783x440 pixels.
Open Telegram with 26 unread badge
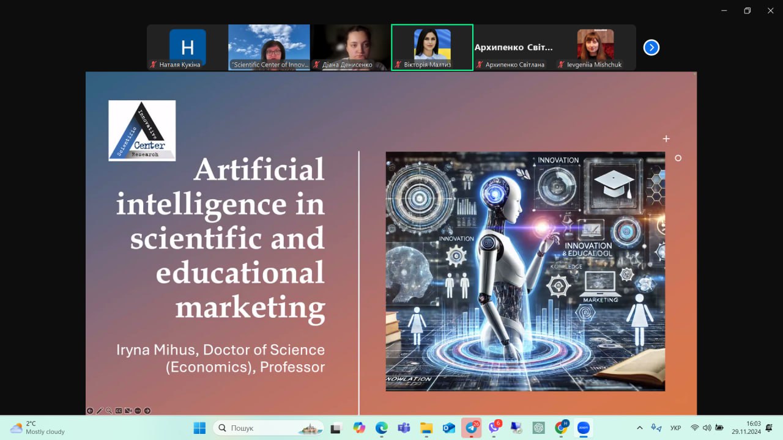coord(472,428)
